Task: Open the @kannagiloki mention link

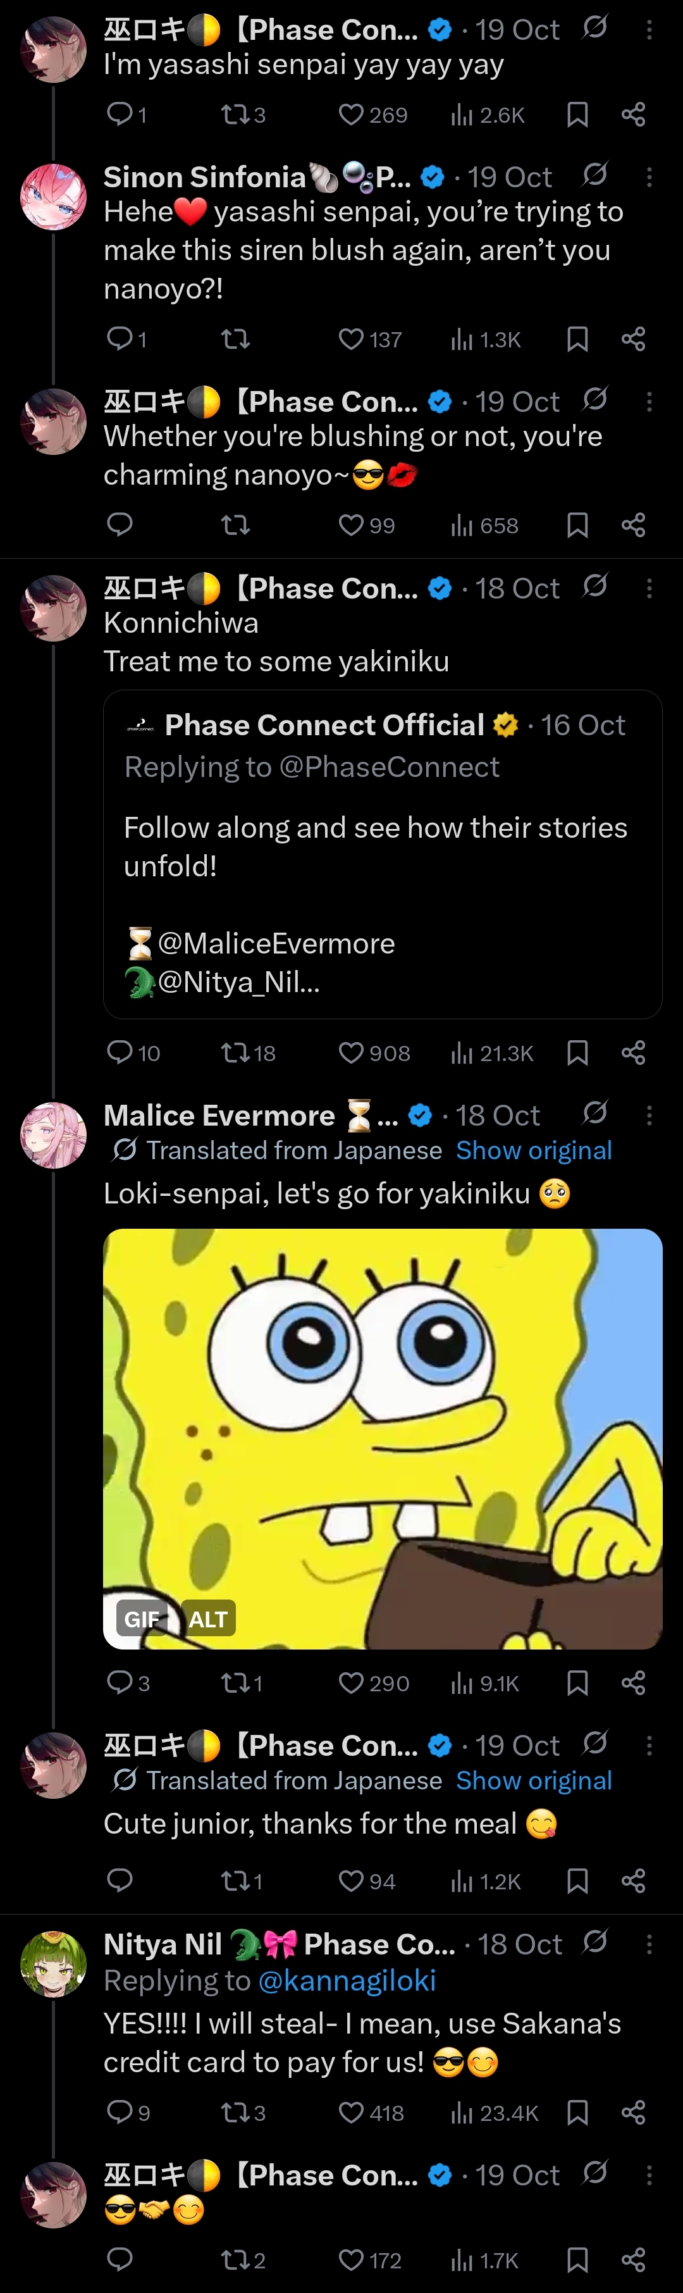Action: (347, 1980)
